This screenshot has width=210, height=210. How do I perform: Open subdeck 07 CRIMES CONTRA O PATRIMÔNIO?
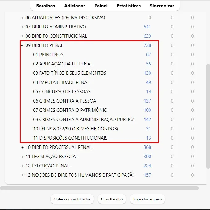pos(70,110)
